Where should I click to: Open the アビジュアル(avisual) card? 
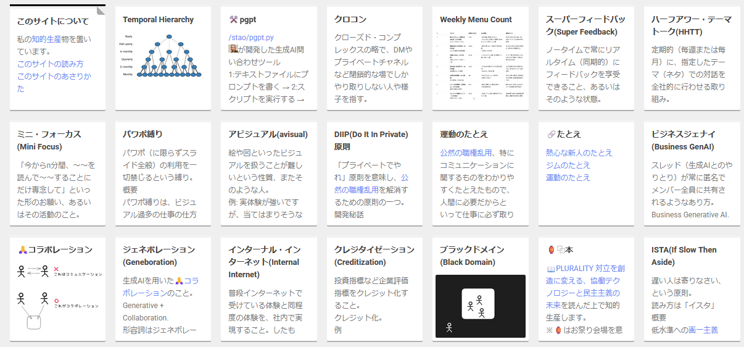269,174
